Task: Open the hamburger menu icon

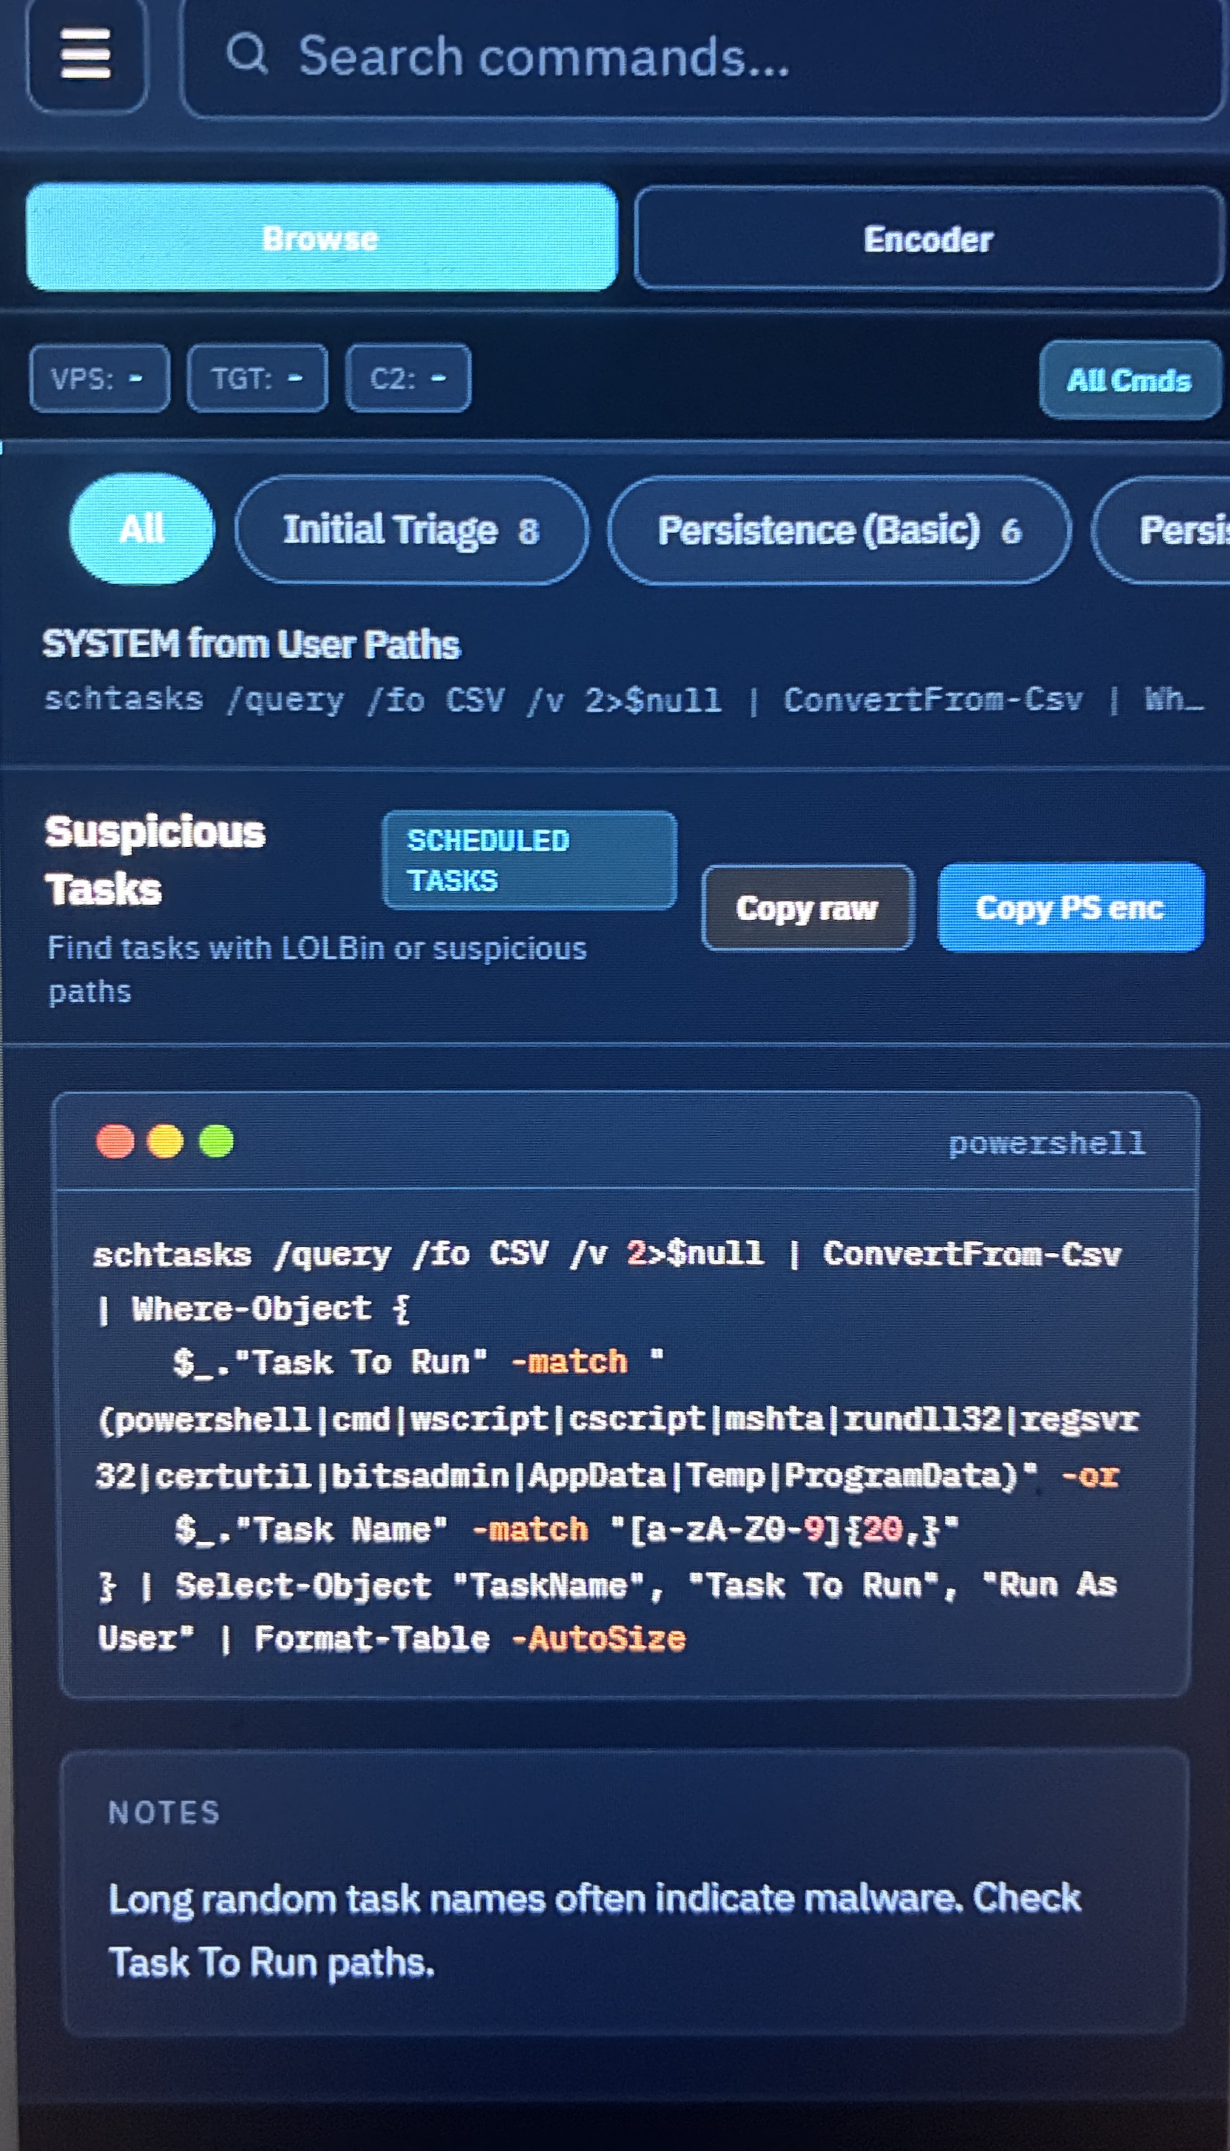Action: pos(86,54)
